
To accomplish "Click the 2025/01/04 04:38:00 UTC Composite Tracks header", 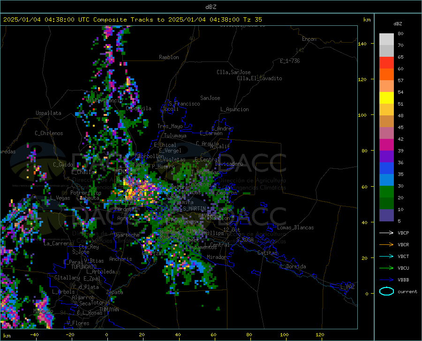I will click(132, 20).
